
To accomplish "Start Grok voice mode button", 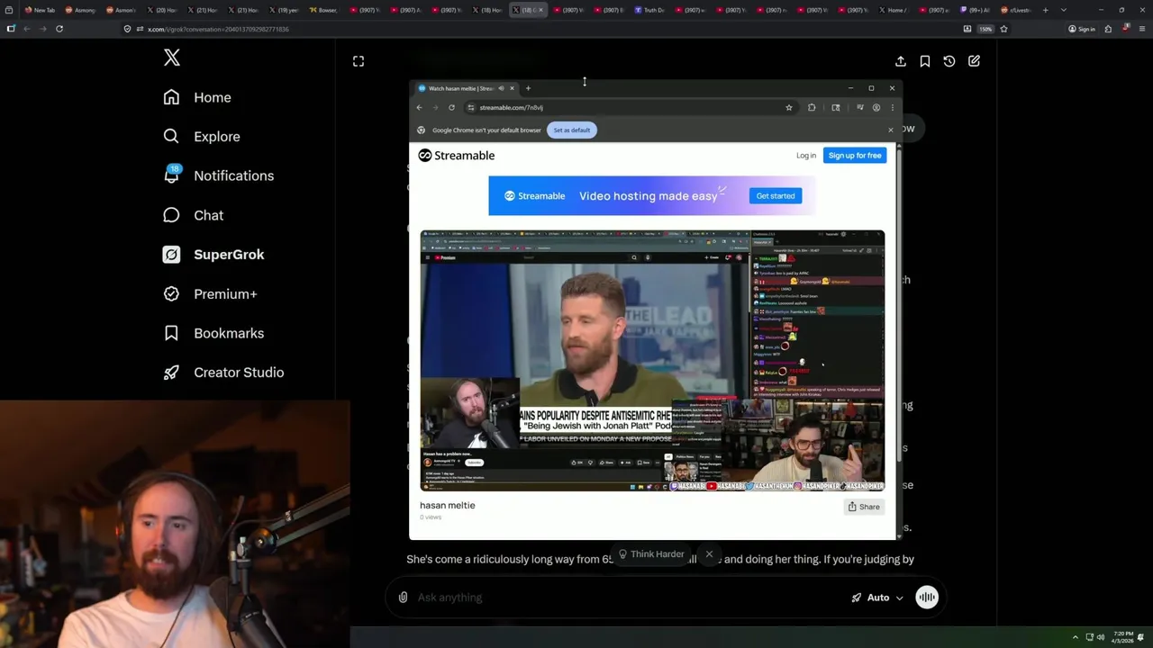I will point(927,598).
